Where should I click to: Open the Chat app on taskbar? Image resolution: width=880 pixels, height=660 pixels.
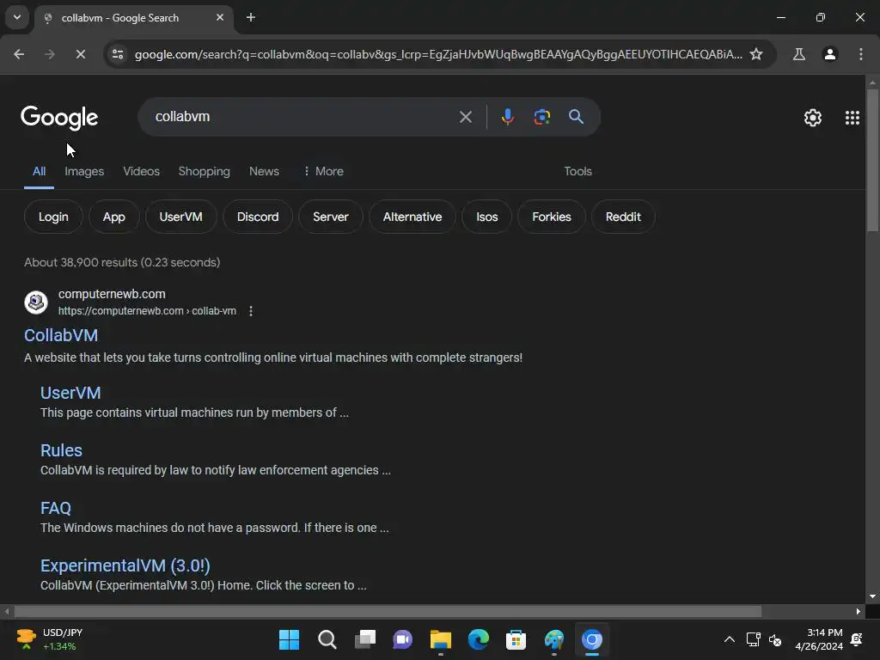click(x=402, y=639)
